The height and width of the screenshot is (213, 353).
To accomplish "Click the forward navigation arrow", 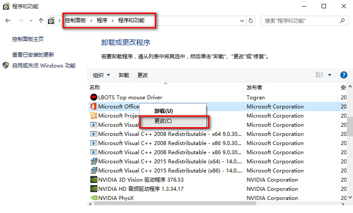I will coord(21,20).
